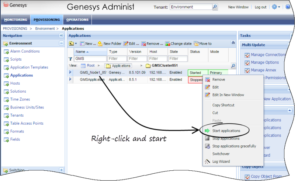Click the Environment breadcrumb link
The width and height of the screenshot is (295, 181).
tap(45, 29)
